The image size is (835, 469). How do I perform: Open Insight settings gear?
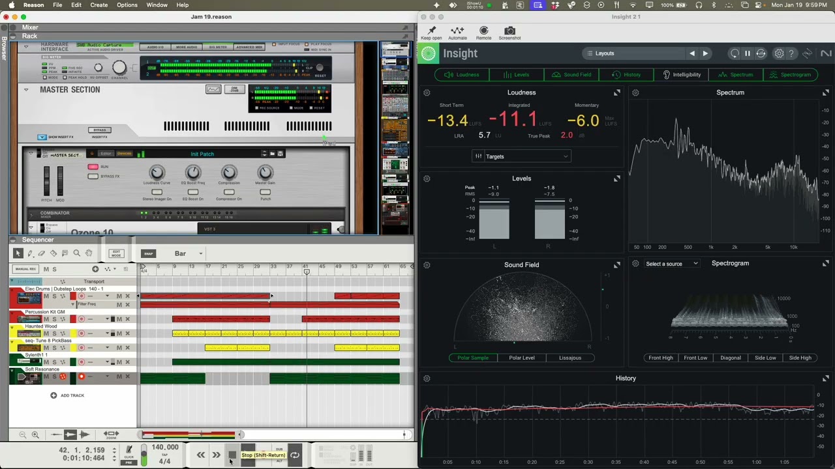[x=779, y=53]
